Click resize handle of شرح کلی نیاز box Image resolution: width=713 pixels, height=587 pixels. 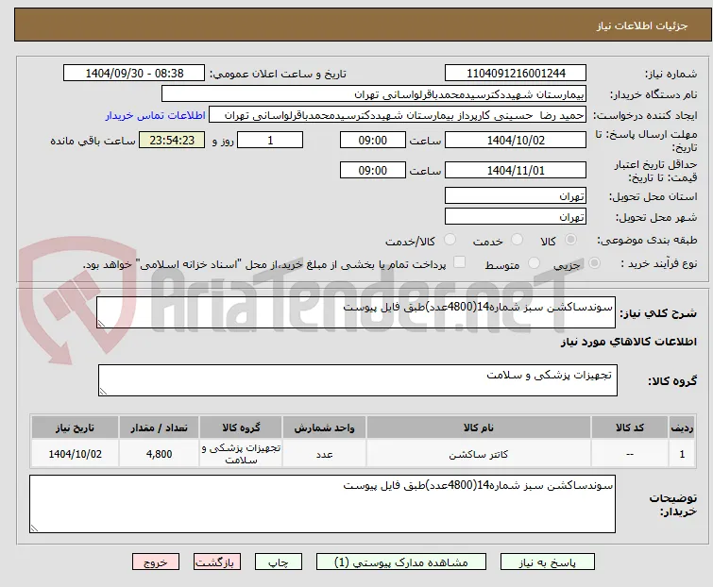tap(101, 323)
